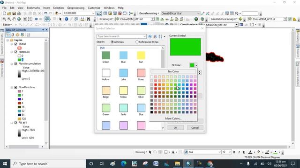Open the Geostatistical Analyst dropdown menu
This screenshot has height=168, width=300.
pos(224,19)
